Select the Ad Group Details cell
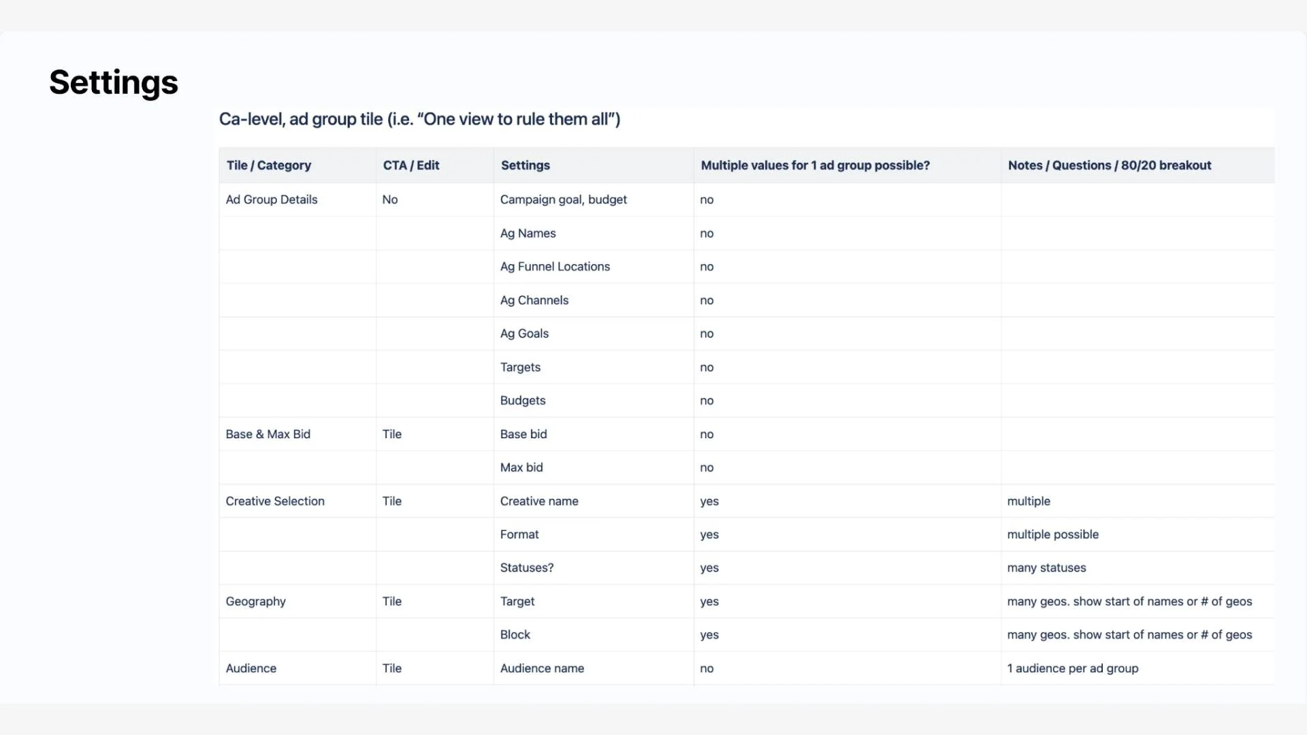This screenshot has width=1307, height=735. tap(272, 199)
